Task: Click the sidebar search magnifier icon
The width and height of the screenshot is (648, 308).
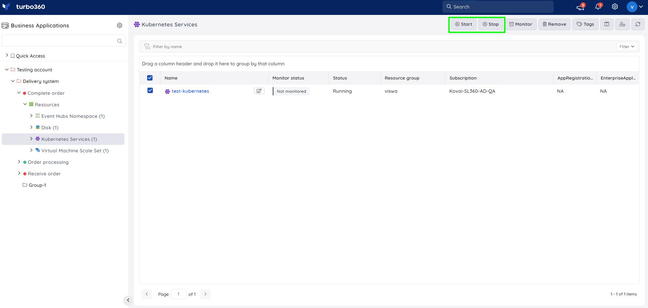Action: point(119,41)
